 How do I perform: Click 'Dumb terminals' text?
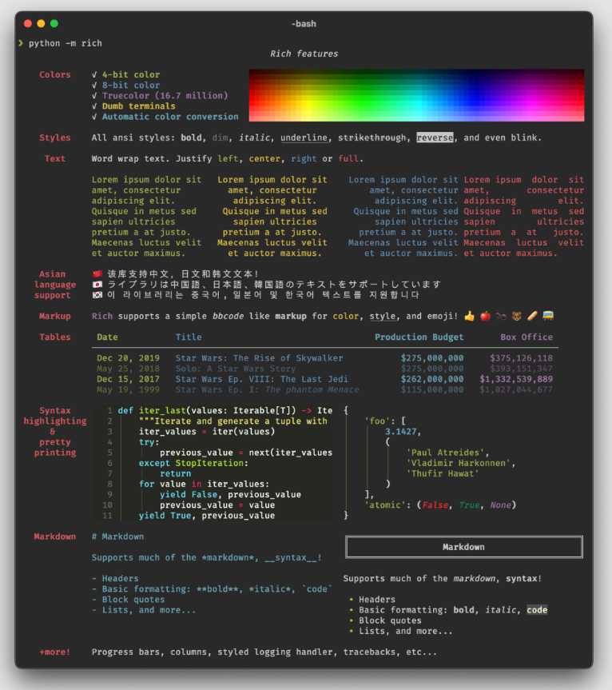(139, 106)
